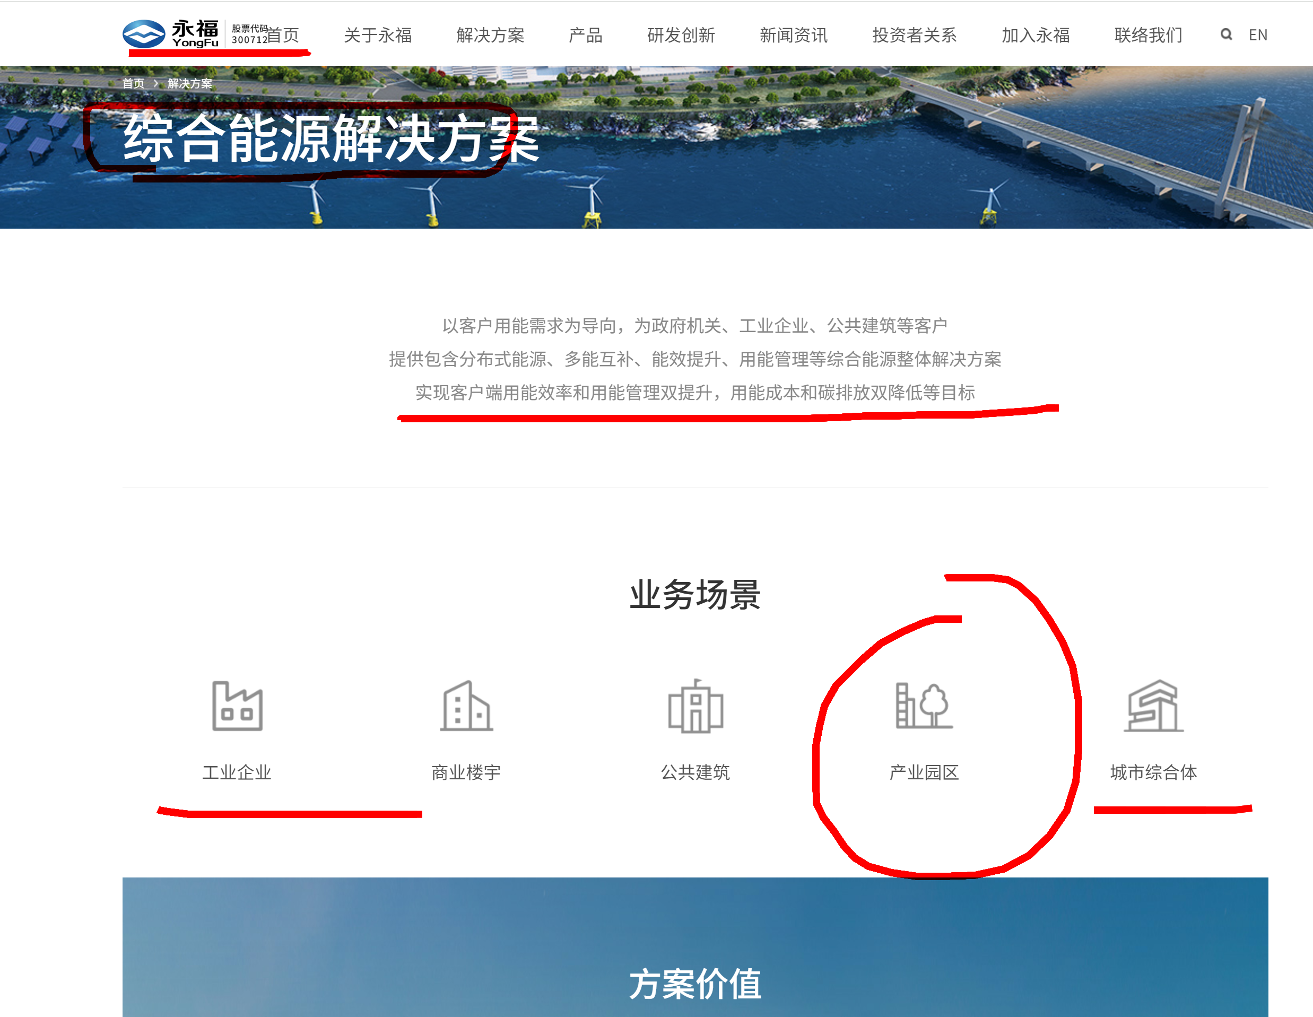Select the factory icon for 工业企业

tap(237, 705)
